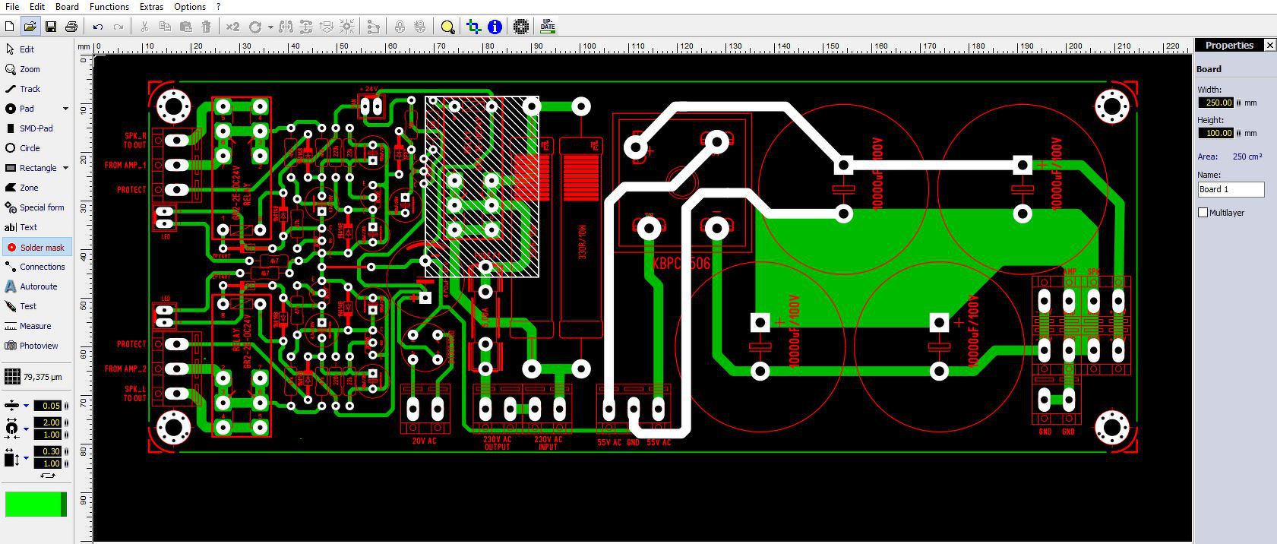Image resolution: width=1277 pixels, height=544 pixels.
Task: Click the board Name input field
Action: [1231, 189]
